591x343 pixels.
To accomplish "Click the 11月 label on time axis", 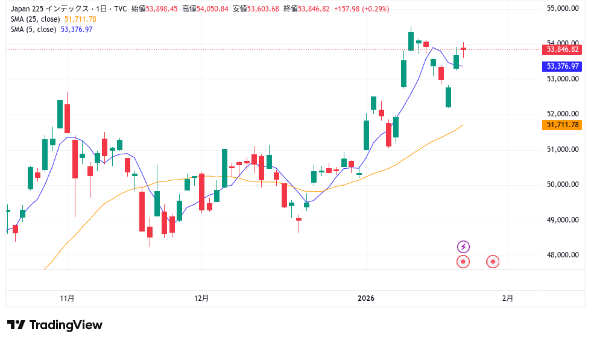I will tap(68, 298).
